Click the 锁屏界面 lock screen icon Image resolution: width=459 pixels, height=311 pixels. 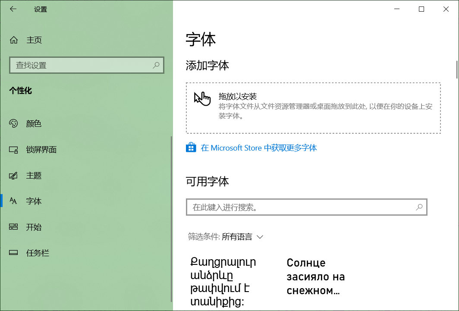(13, 150)
